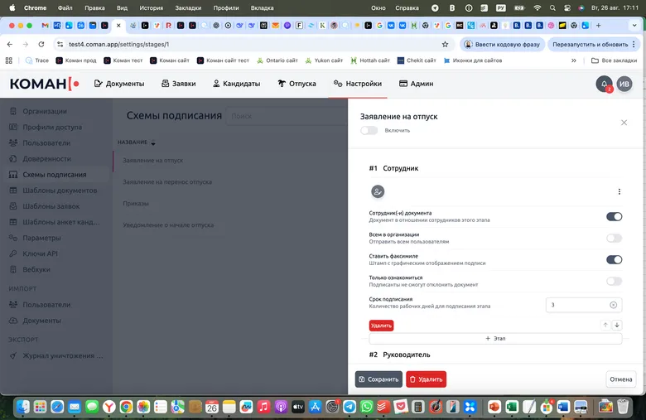Image resolution: width=646 pixels, height=420 pixels.
Task: Sort list by the Название column arrow
Action: 154,142
